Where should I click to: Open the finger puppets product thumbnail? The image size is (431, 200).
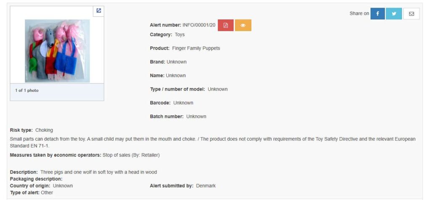point(57,51)
